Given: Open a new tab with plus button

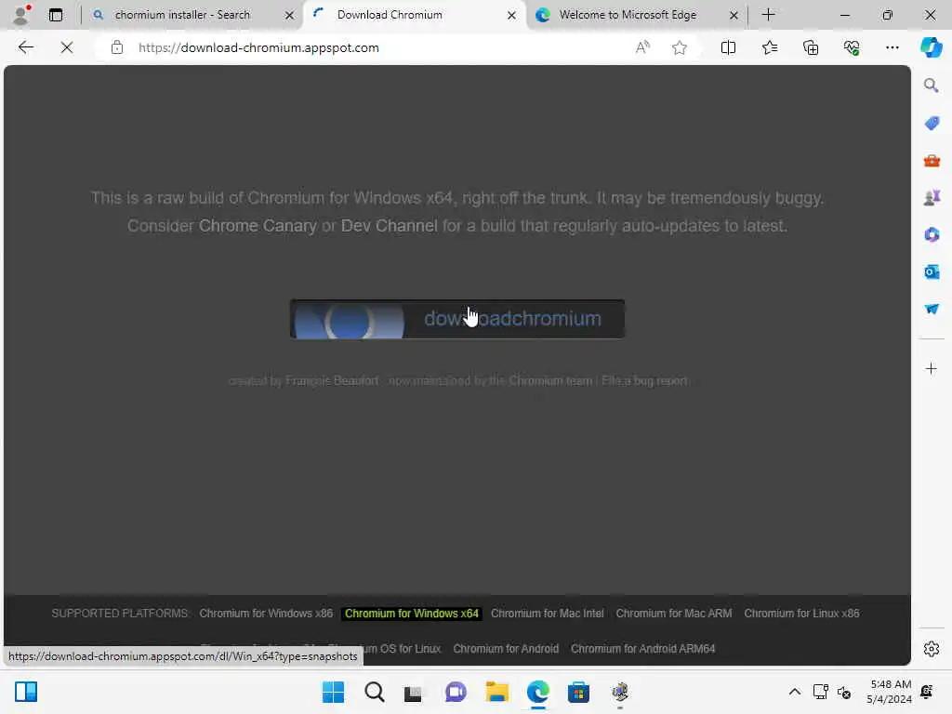Looking at the screenshot, I should [768, 15].
